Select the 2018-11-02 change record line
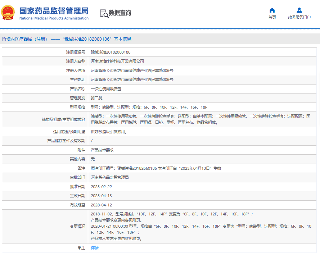 (172, 214)
